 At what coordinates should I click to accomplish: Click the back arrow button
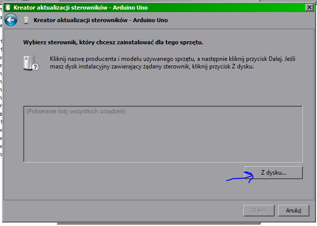click(x=12, y=20)
